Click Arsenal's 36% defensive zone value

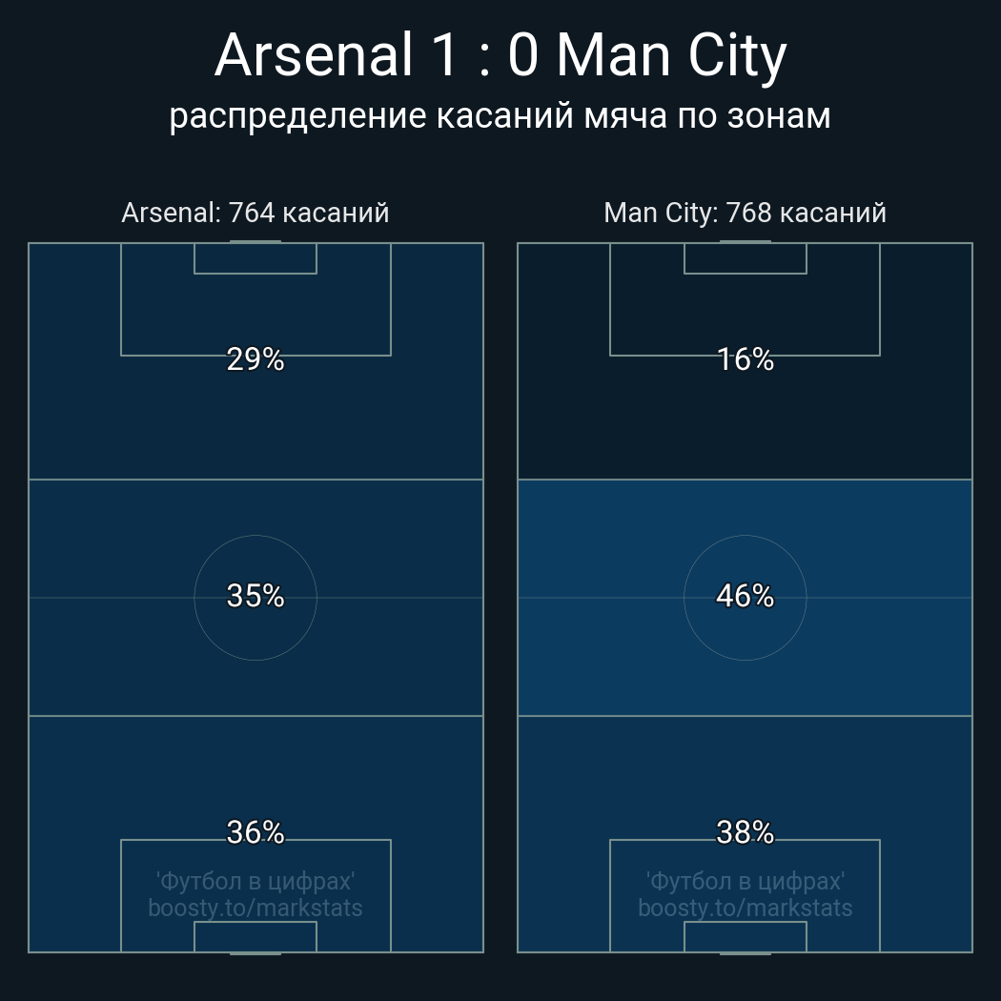[x=255, y=832]
